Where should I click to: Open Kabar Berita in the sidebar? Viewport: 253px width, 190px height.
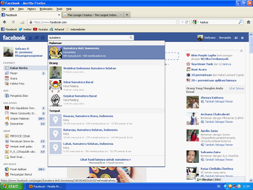19,68
